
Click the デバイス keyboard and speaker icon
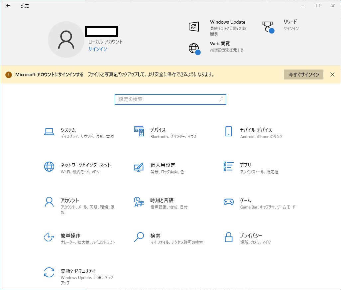139,132
